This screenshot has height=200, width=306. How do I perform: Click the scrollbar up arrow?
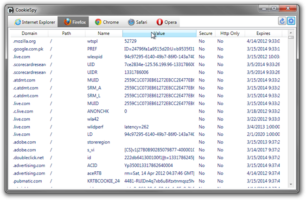click(291, 33)
